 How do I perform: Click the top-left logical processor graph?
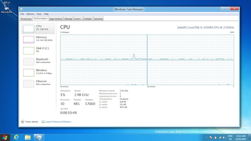pyautogui.click(x=104, y=47)
